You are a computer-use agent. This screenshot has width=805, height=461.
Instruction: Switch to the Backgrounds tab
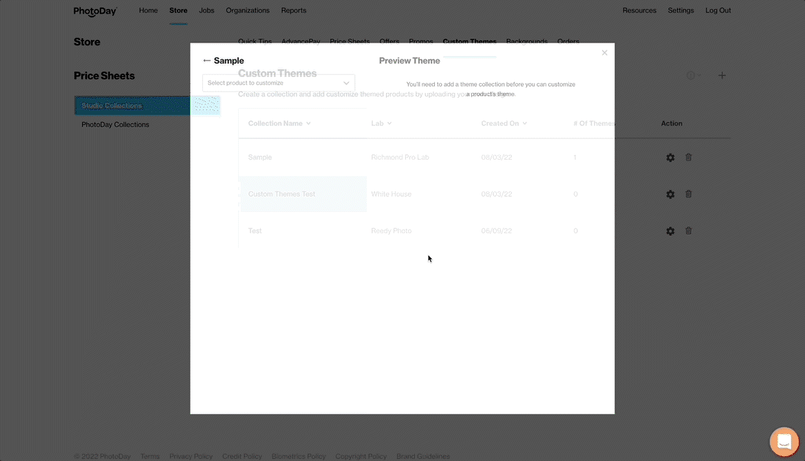point(526,41)
